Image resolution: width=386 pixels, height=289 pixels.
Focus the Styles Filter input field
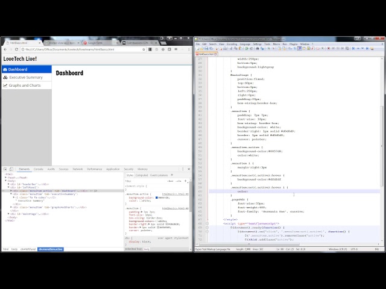(x=145, y=181)
